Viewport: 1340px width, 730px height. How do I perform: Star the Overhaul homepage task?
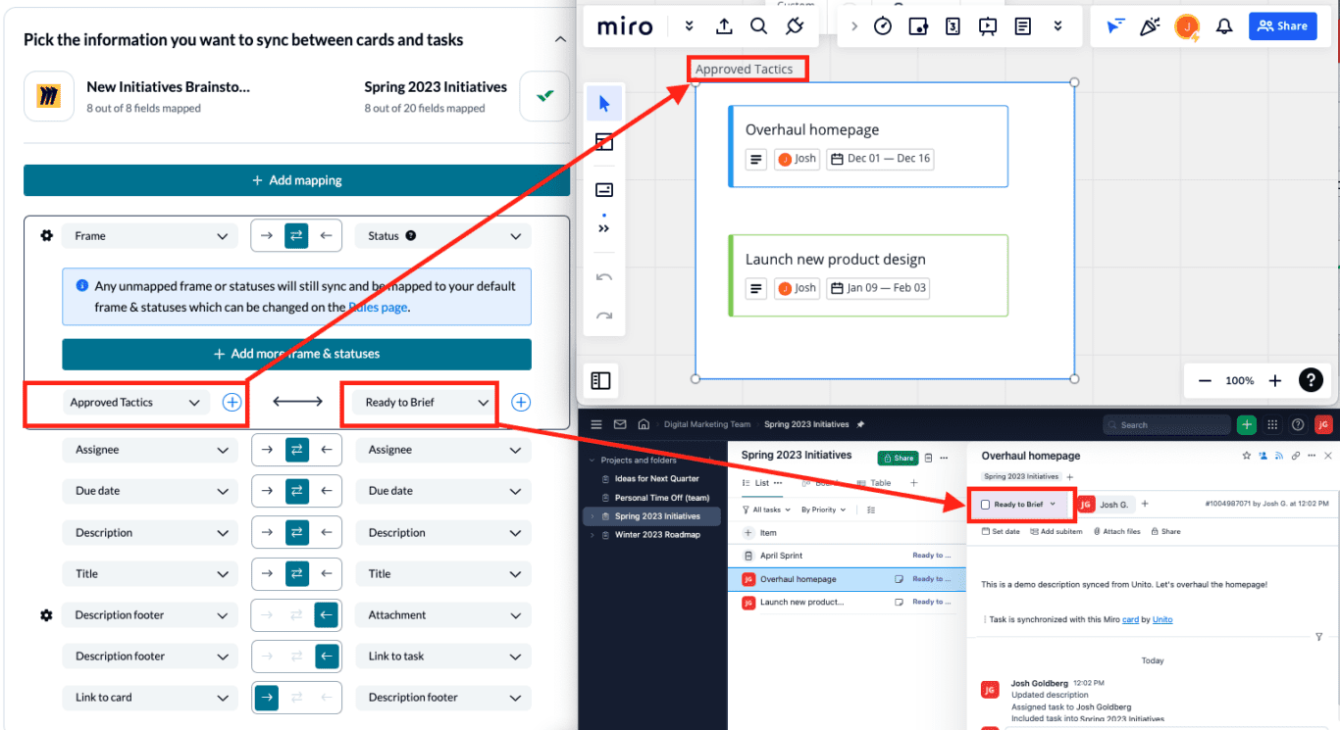pyautogui.click(x=1247, y=456)
